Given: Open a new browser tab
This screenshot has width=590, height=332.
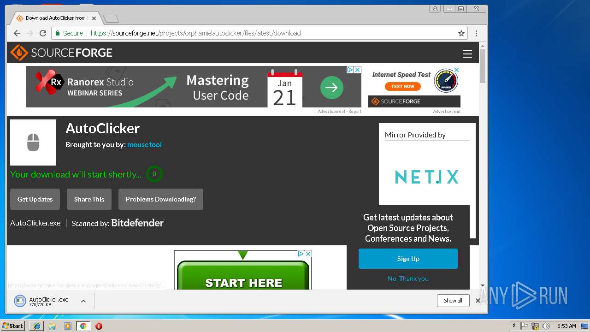Looking at the screenshot, I should (x=111, y=18).
